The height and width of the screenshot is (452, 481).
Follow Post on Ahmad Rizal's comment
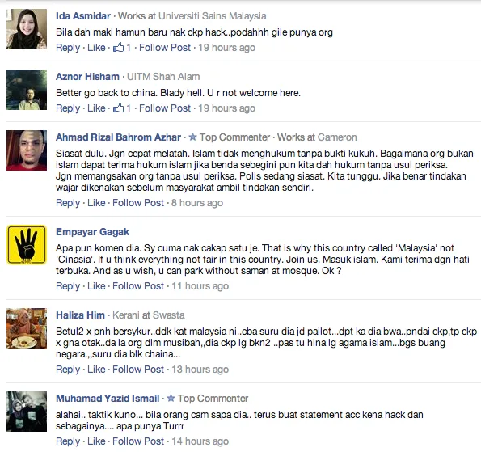coord(138,203)
